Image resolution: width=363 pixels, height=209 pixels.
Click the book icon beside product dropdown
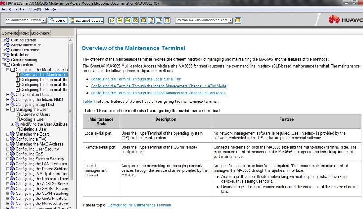click(x=238, y=20)
